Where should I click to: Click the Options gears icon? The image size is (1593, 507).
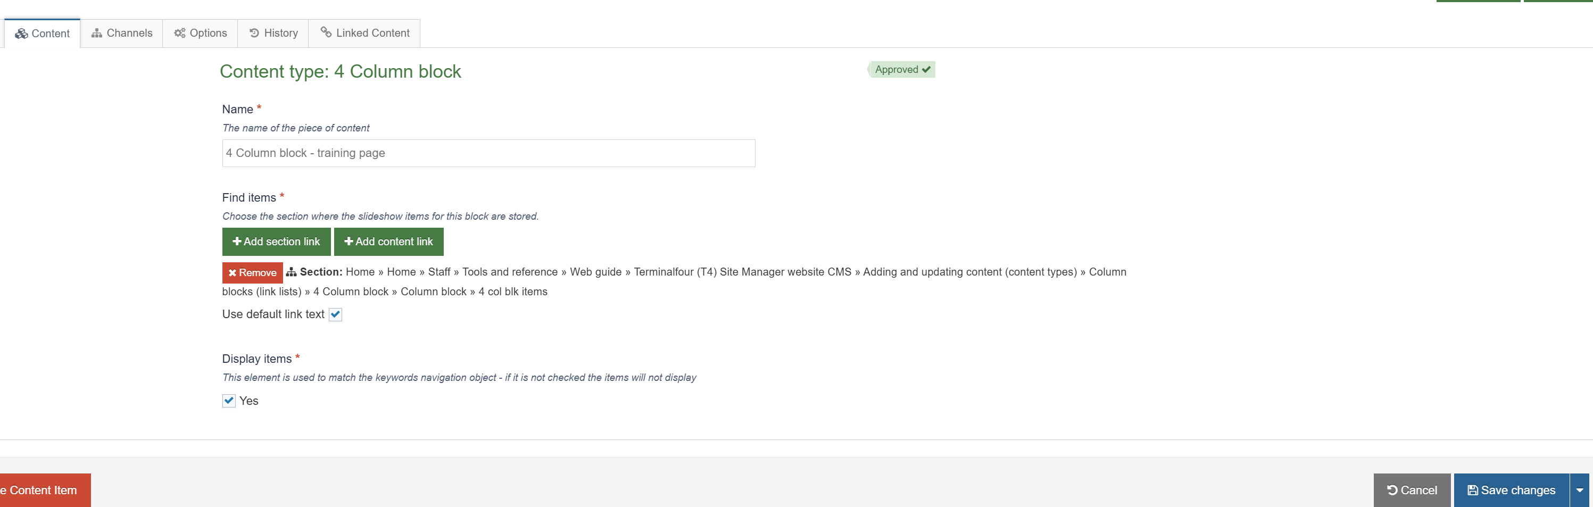[x=180, y=34]
